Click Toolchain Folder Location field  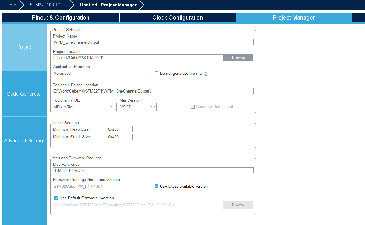[153, 91]
